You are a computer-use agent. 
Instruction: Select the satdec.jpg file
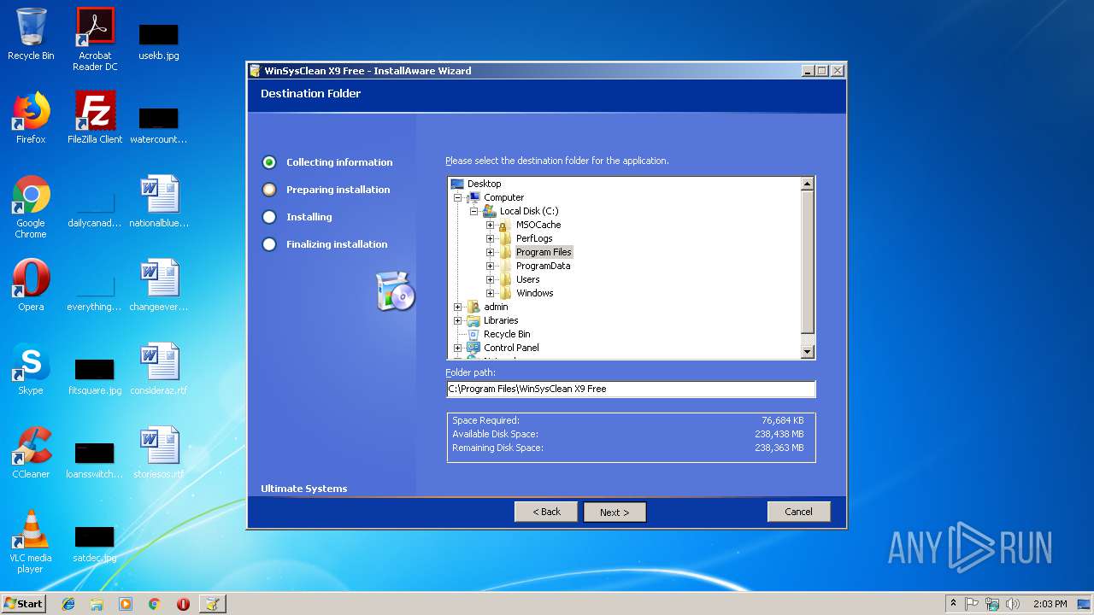coord(95,543)
